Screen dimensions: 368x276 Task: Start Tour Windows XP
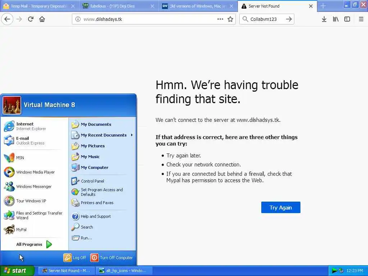[34, 201]
